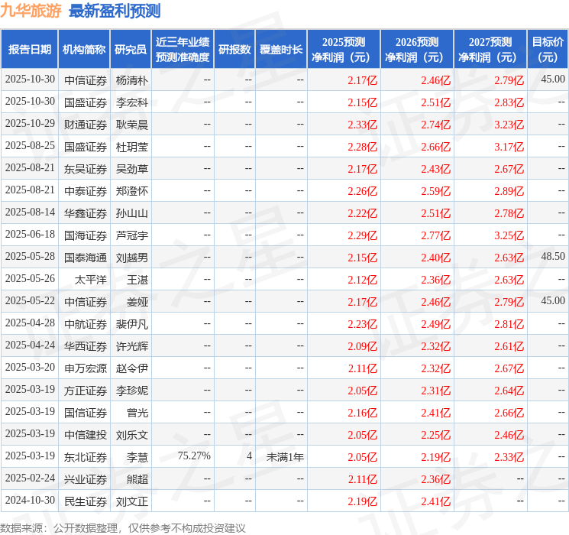Select researcher 芦冠宇 cell
The image size is (569, 535).
tap(131, 235)
